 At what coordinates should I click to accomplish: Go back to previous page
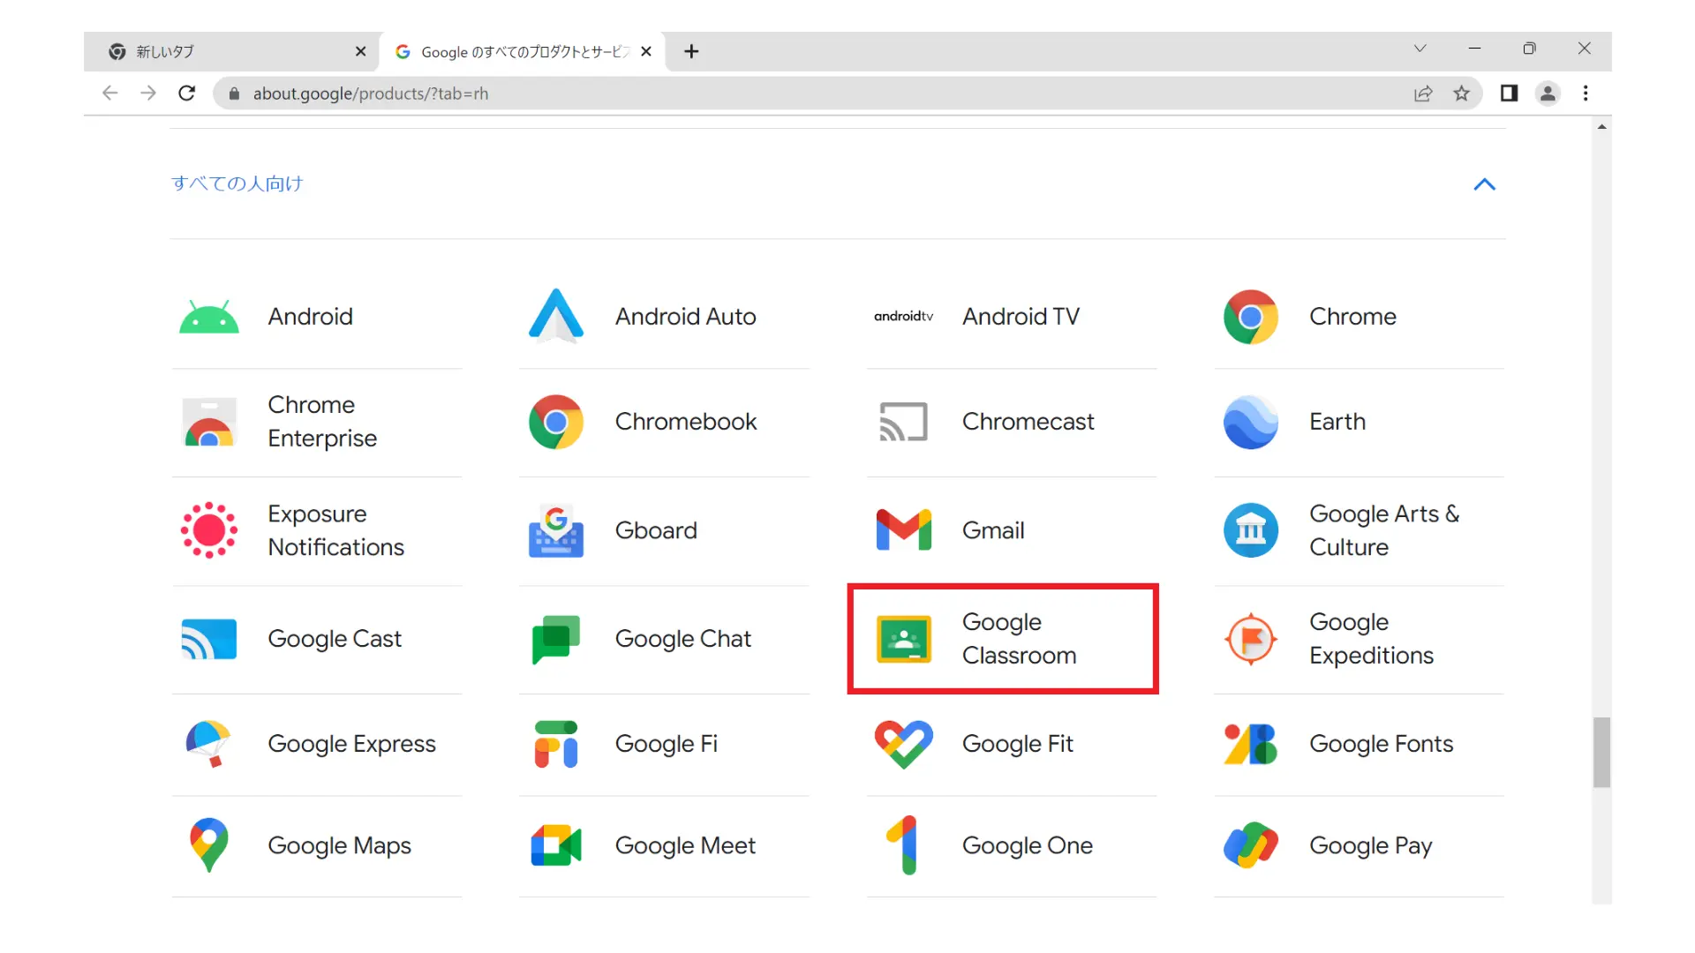coord(109,94)
